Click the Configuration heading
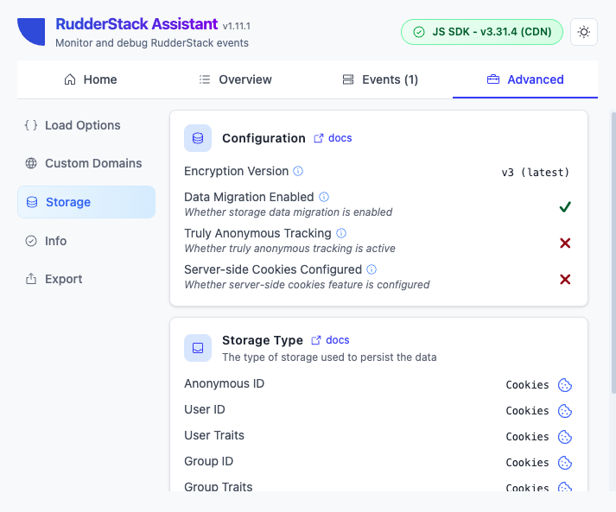The width and height of the screenshot is (616, 512). tap(264, 138)
